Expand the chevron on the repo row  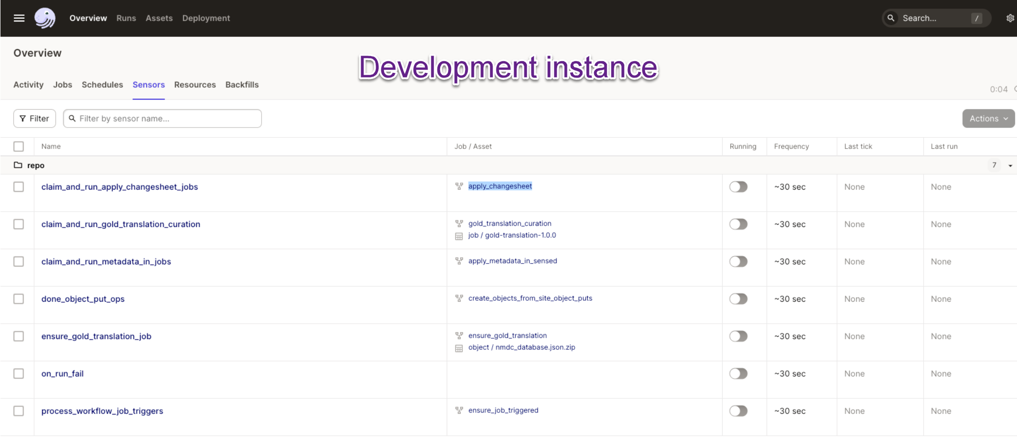coord(1010,165)
